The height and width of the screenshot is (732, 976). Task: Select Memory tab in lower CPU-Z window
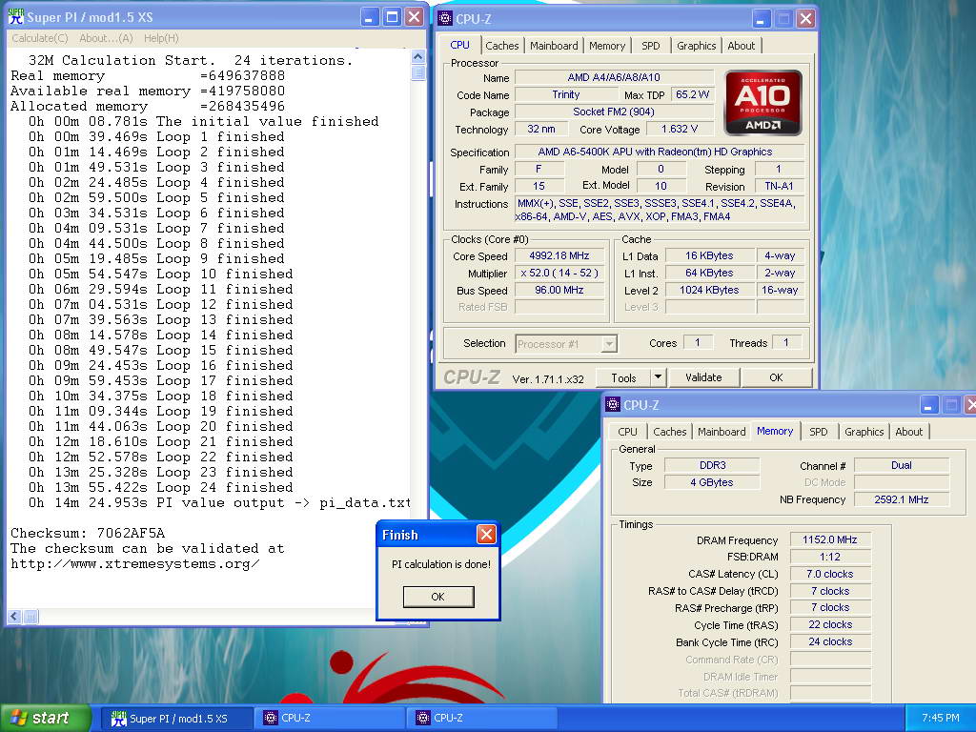click(775, 431)
